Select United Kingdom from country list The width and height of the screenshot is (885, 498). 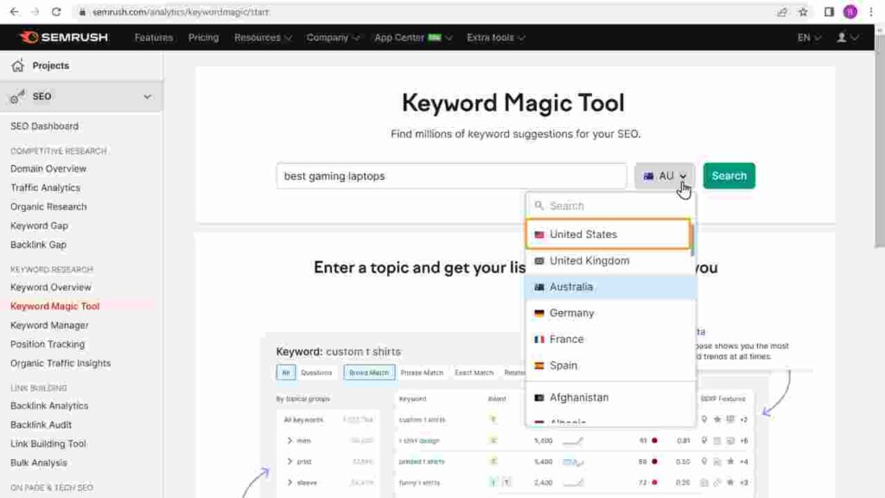(611, 261)
